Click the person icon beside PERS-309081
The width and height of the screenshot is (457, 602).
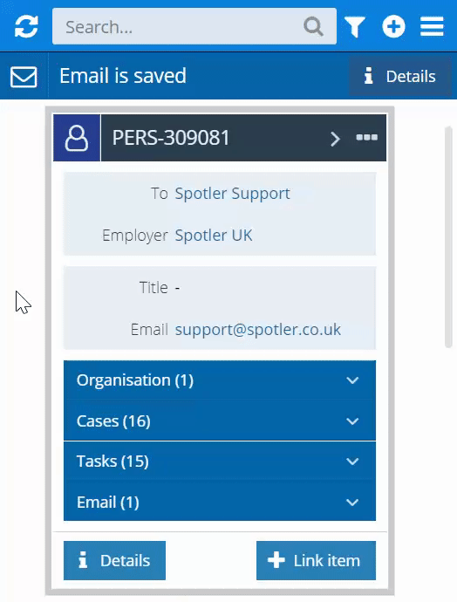point(77,138)
